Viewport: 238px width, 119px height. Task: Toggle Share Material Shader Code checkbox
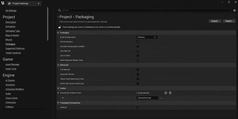(x=138, y=60)
